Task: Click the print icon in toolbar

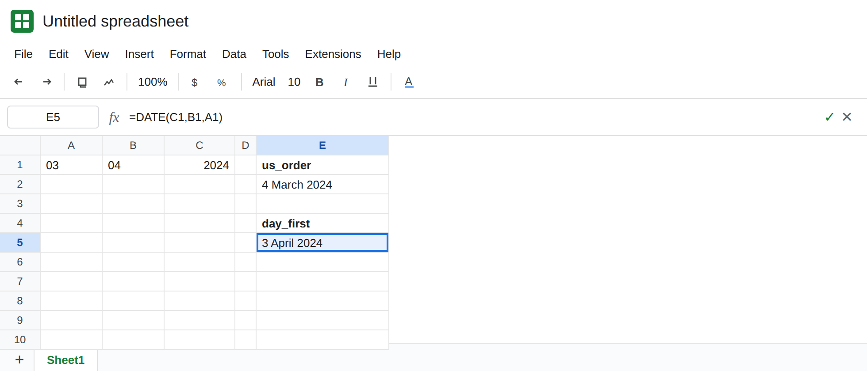Action: [x=82, y=82]
